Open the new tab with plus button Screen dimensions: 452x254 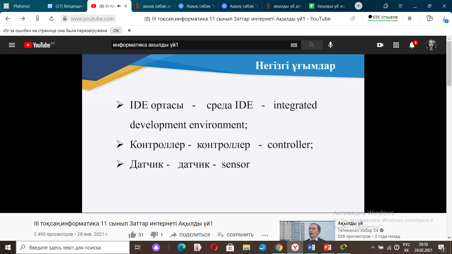[x=358, y=6]
